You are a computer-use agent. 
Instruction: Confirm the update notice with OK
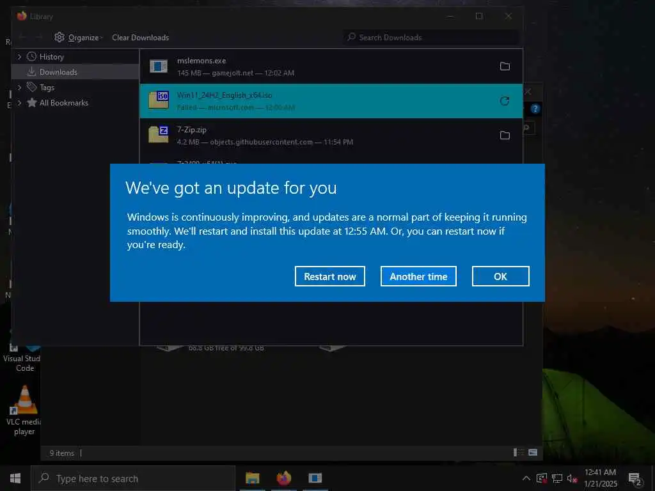pyautogui.click(x=500, y=276)
